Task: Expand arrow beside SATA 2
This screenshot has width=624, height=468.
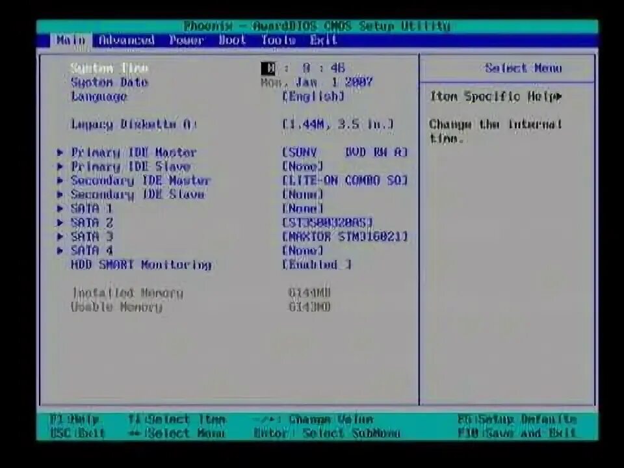Action: 60,222
